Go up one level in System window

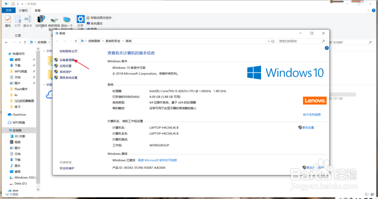pos(76,41)
